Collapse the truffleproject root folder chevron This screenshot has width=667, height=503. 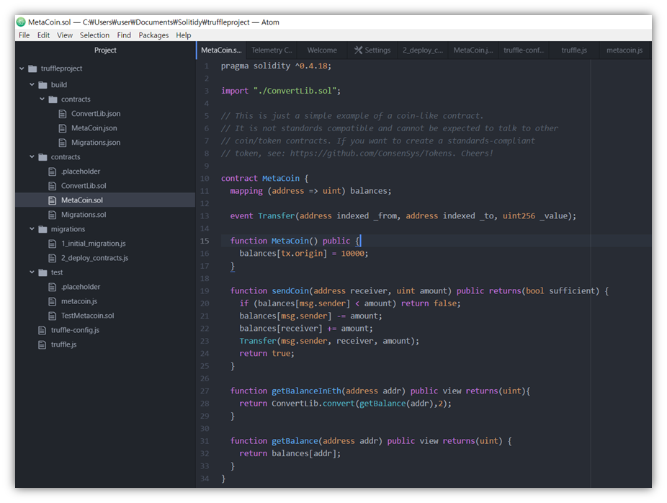click(x=22, y=68)
